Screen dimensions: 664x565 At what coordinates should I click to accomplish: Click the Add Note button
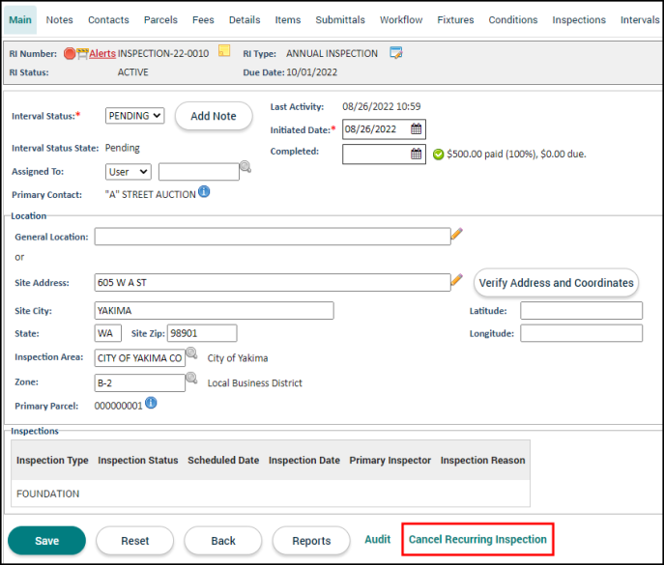pos(214,116)
